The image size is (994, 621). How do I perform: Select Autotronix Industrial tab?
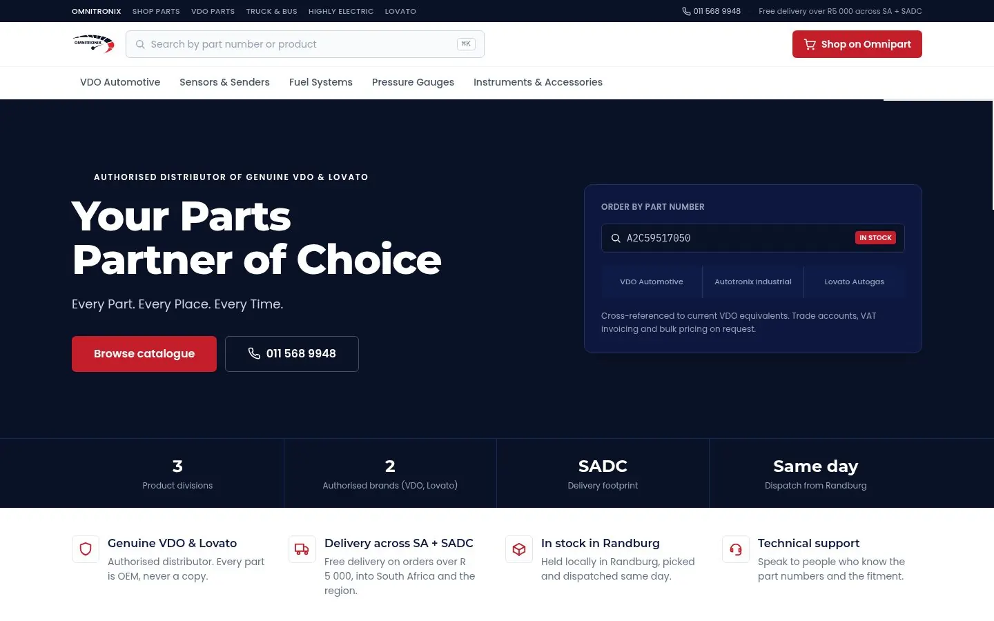(753, 282)
